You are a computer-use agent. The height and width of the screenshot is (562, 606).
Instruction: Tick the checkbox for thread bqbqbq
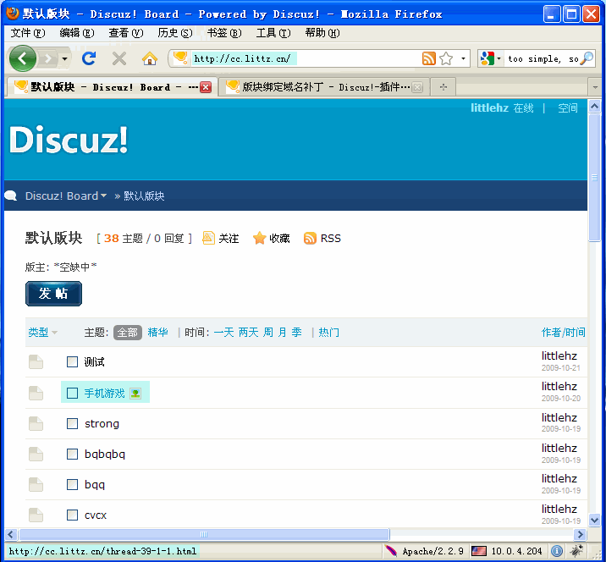(x=72, y=455)
